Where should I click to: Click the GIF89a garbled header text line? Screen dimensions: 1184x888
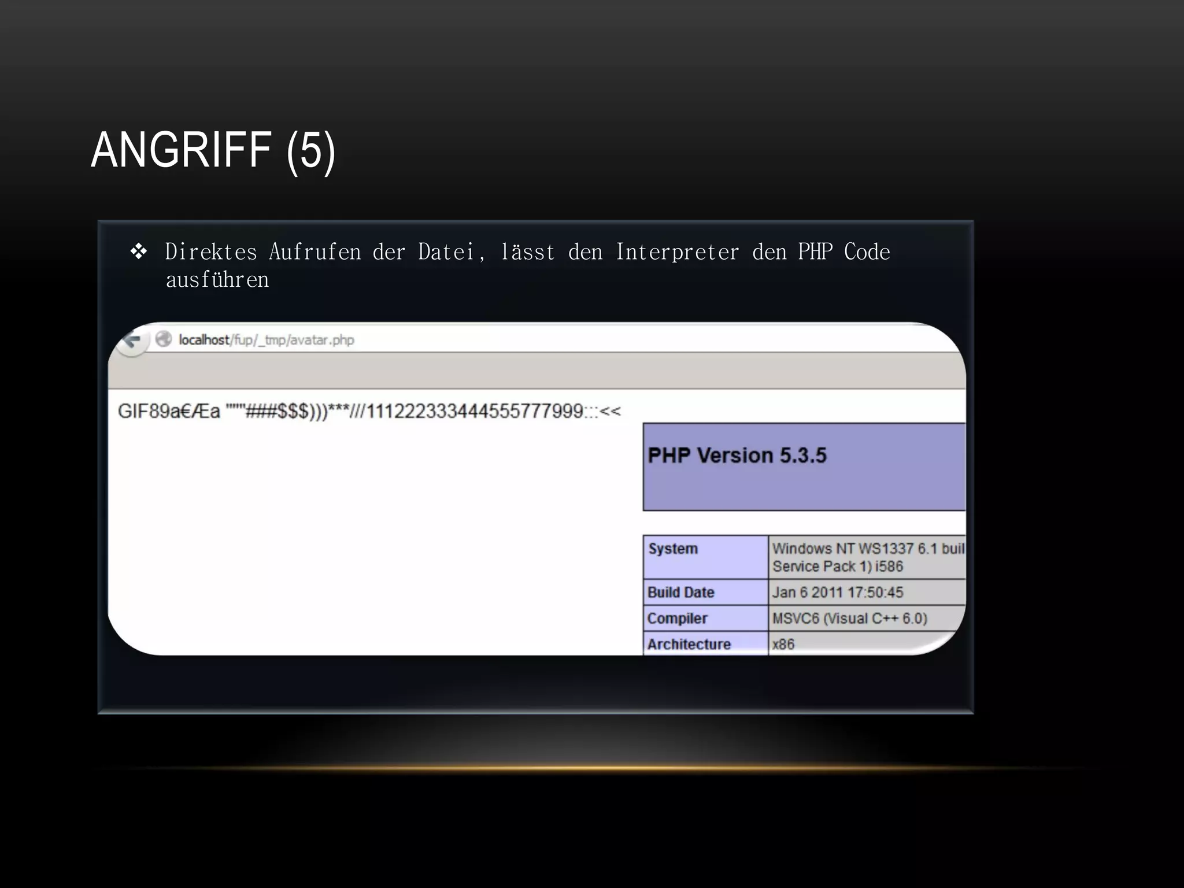(369, 412)
